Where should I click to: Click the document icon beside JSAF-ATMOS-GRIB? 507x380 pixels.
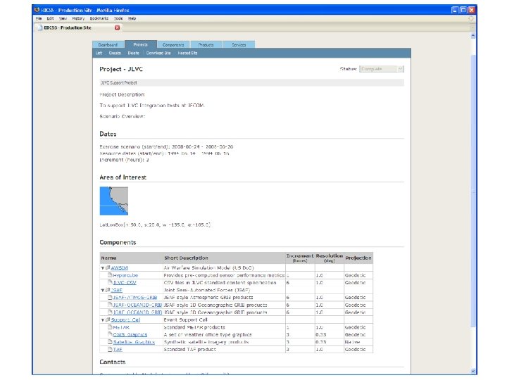click(x=110, y=297)
